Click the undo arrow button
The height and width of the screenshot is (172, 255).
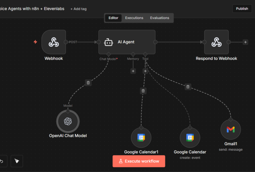click(2, 161)
